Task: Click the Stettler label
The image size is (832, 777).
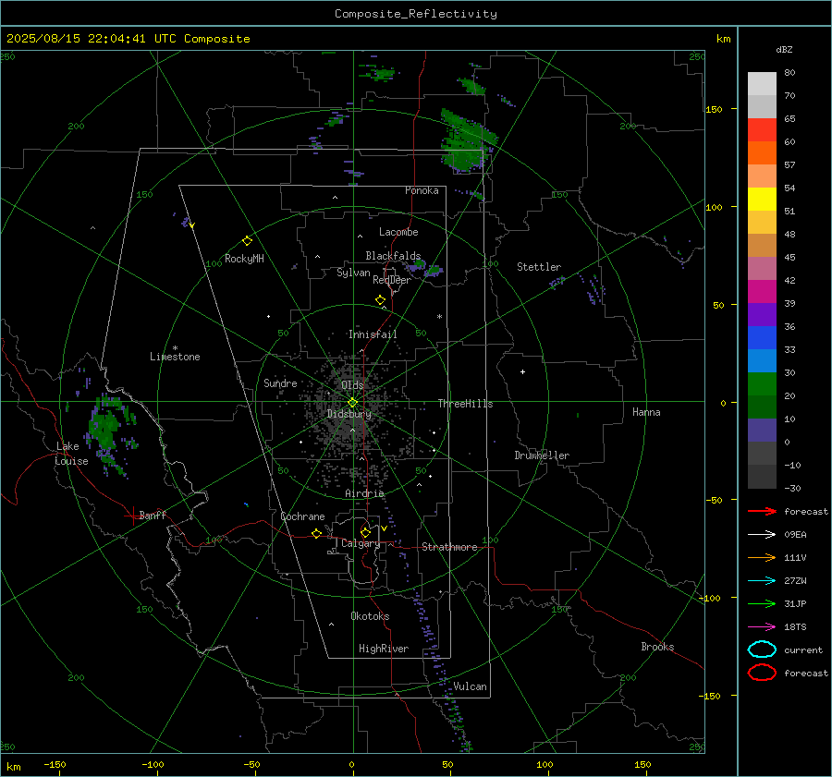Action: 539,267
